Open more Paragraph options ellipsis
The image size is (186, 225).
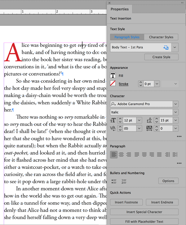pyautogui.click(x=179, y=163)
